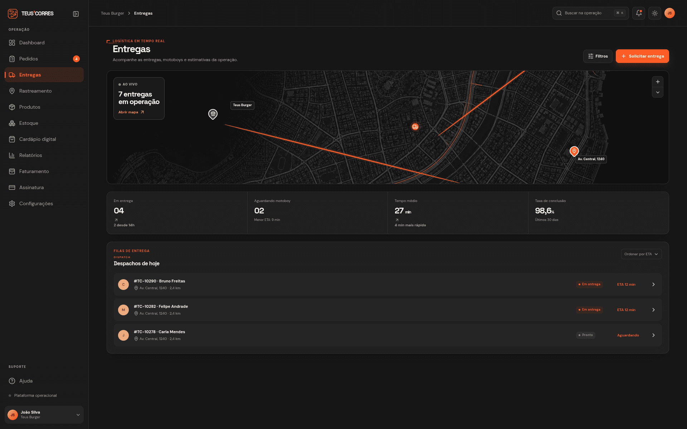Toggle light theme sun icon
Screen dimensions: 687x429
[x=655, y=13]
